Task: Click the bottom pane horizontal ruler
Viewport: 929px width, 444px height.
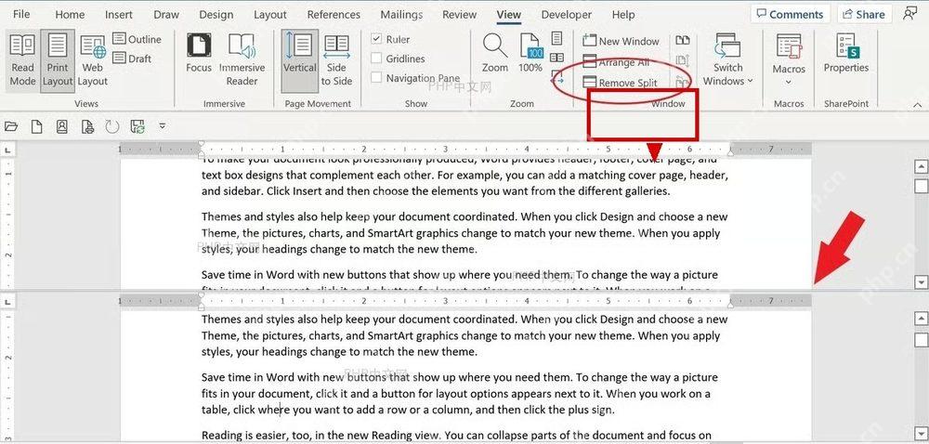Action: (x=465, y=301)
